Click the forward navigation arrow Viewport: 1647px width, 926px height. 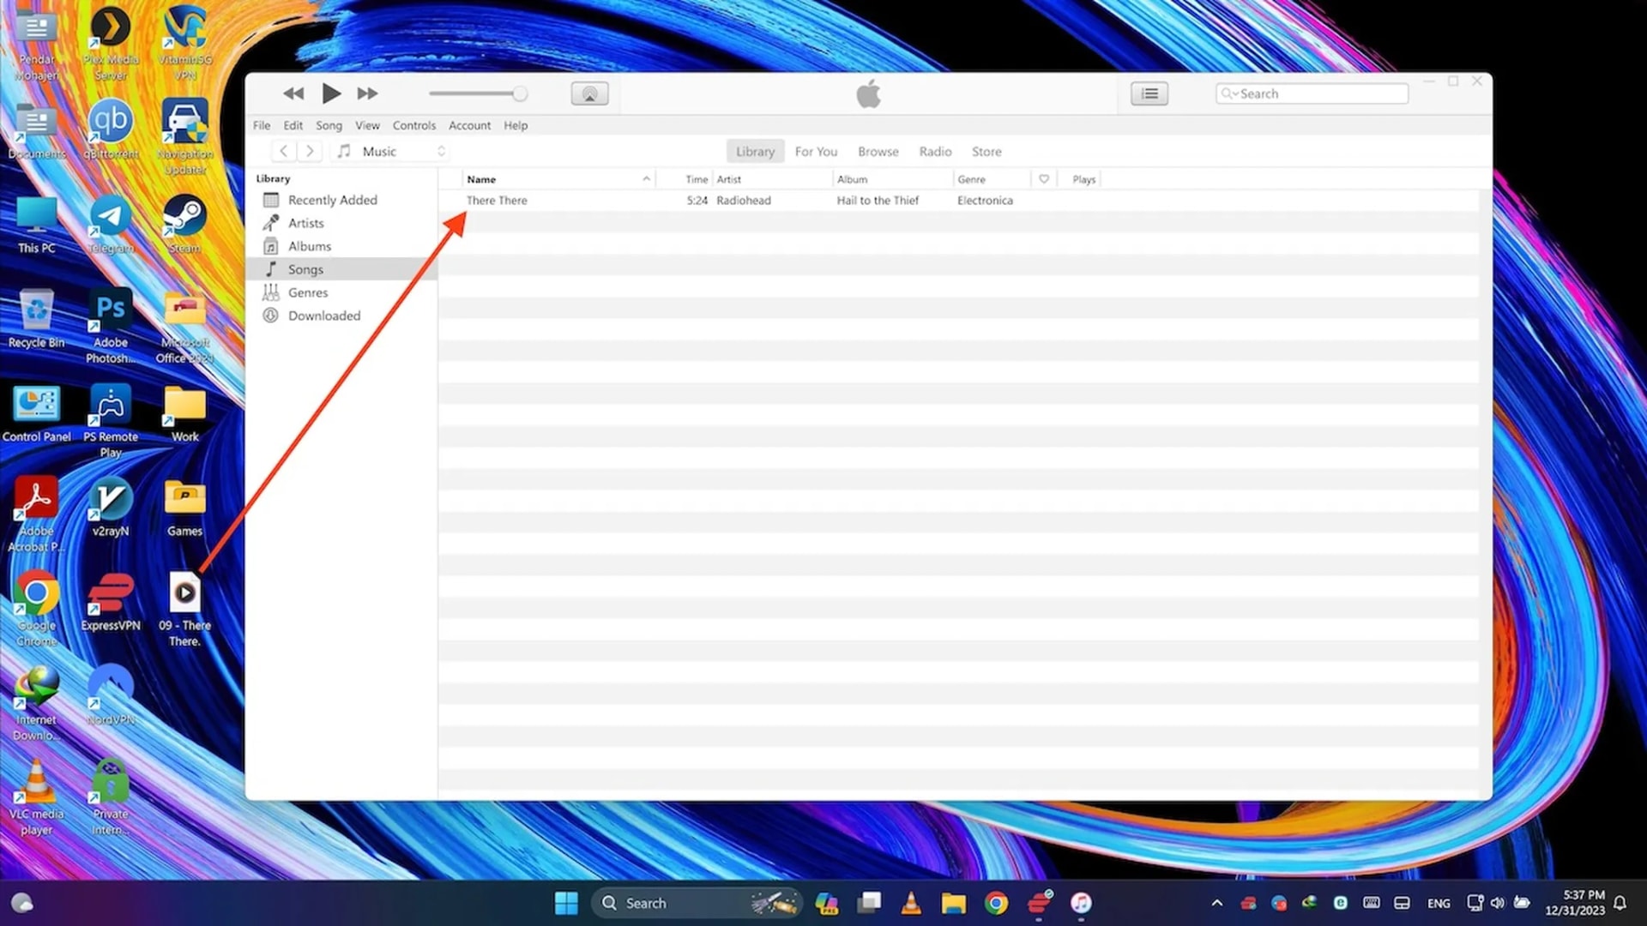click(x=310, y=151)
